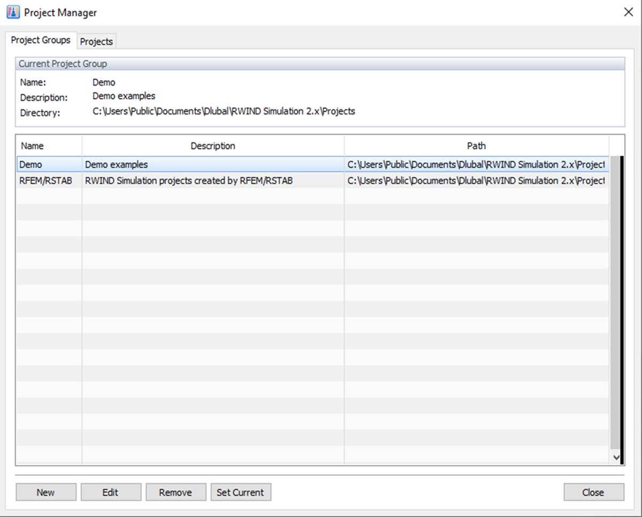Image resolution: width=642 pixels, height=517 pixels.
Task: Click the vertical scrollbar track
Action: pos(617,321)
